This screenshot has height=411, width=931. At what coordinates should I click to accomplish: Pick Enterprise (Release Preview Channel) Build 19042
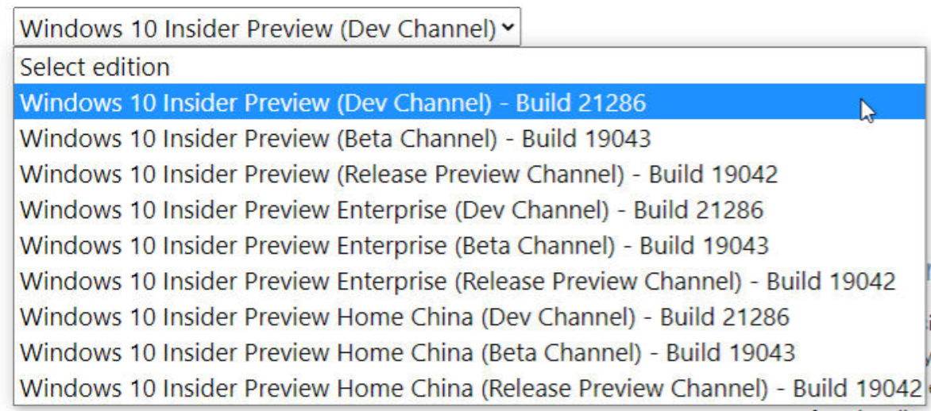[x=458, y=282]
